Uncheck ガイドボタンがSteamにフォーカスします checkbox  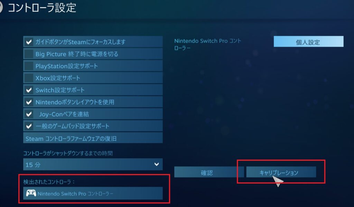coord(29,42)
